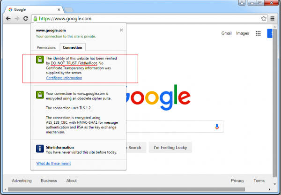Open the Google apps grid icon
The image size is (281, 195).
tap(258, 33)
